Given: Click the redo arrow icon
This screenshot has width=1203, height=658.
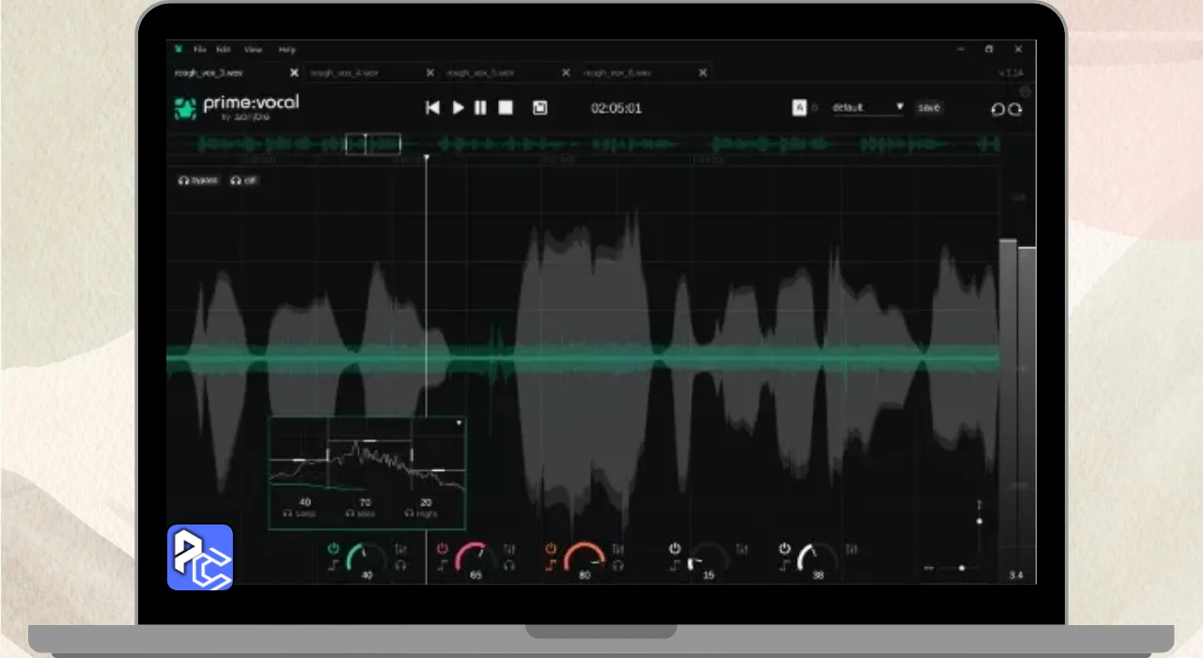Looking at the screenshot, I should (x=1015, y=109).
